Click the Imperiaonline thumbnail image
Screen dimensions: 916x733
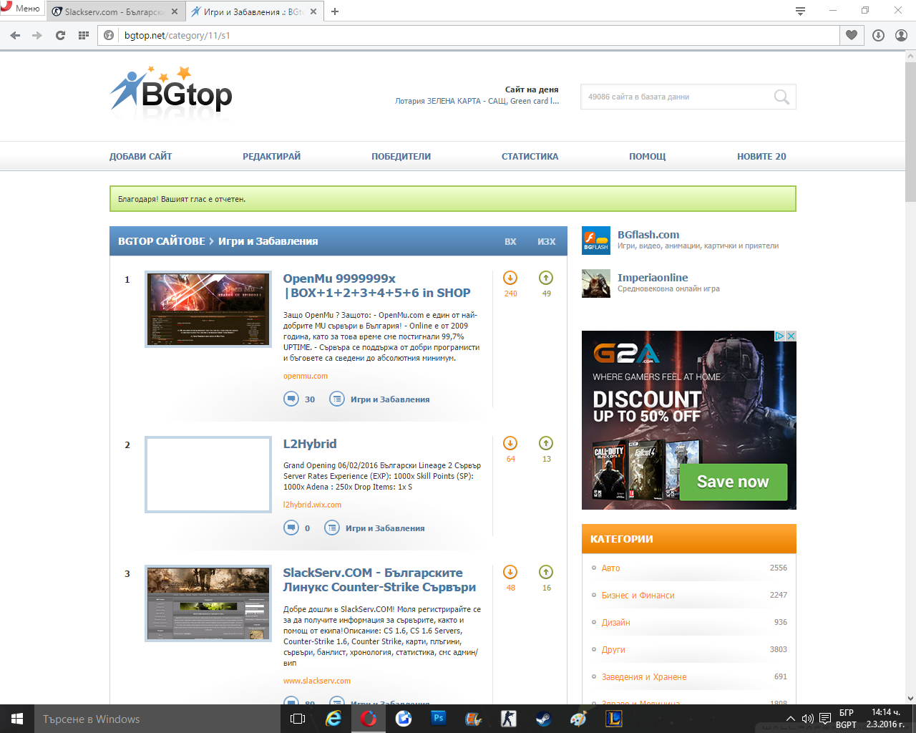(595, 283)
